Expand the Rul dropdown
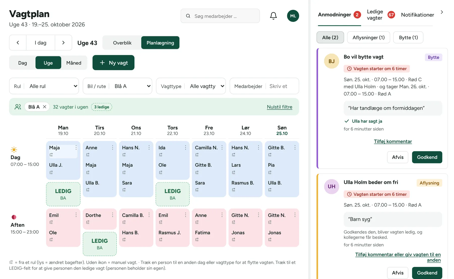Screen dimensions: 454x279 [x=44, y=86]
